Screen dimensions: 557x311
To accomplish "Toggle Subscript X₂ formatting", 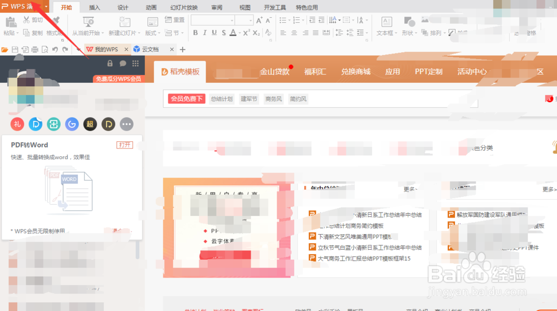I will point(256,33).
